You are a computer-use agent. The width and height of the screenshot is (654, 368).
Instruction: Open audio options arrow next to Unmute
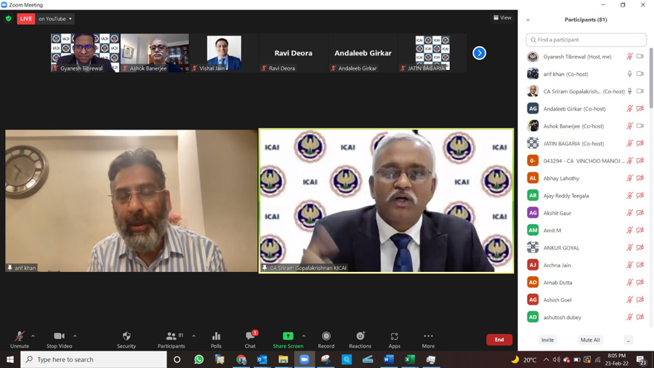33,336
